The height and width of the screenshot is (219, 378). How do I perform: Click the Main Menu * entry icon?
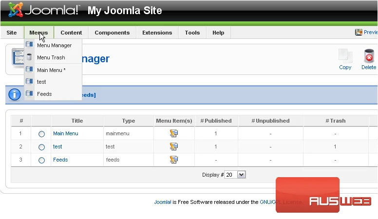(29, 70)
